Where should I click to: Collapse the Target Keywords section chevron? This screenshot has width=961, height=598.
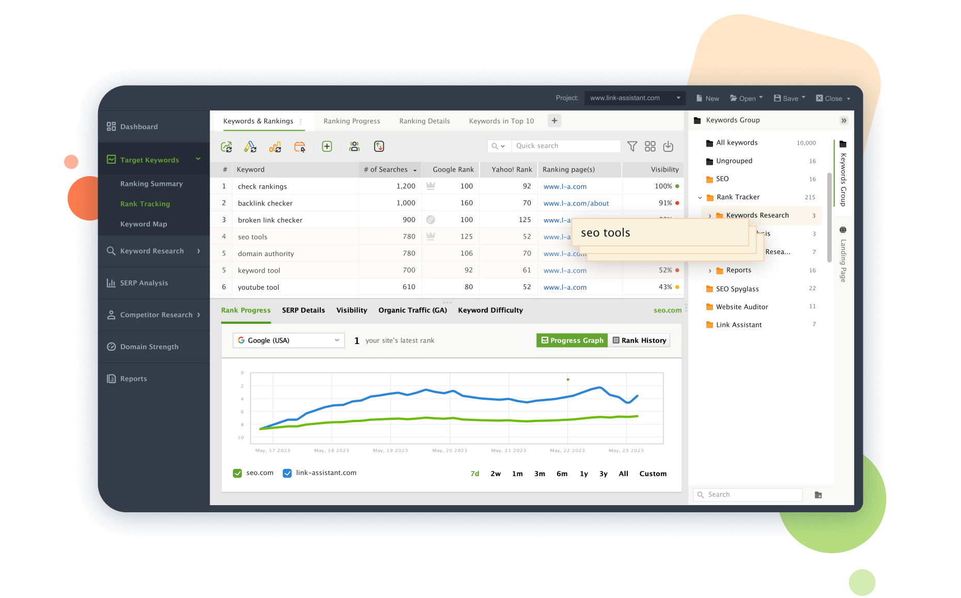(x=198, y=160)
